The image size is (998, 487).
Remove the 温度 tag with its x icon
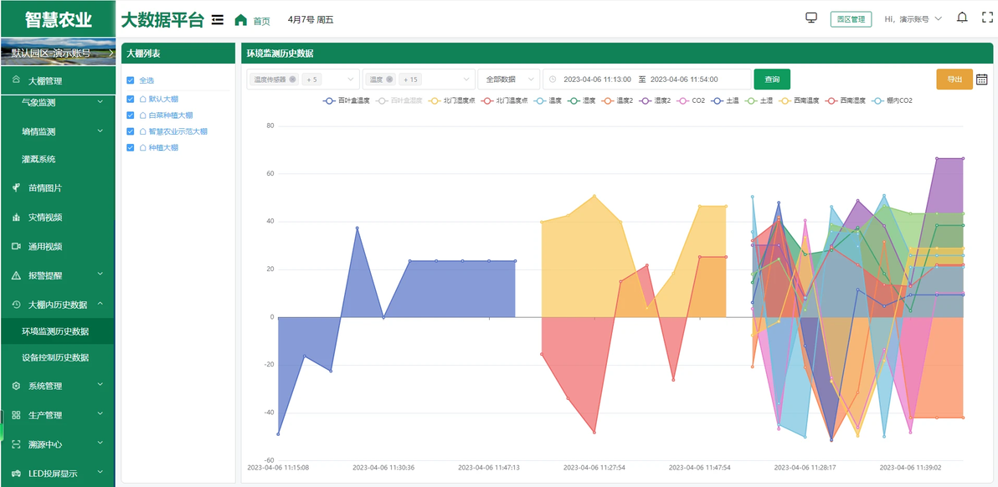click(x=389, y=79)
